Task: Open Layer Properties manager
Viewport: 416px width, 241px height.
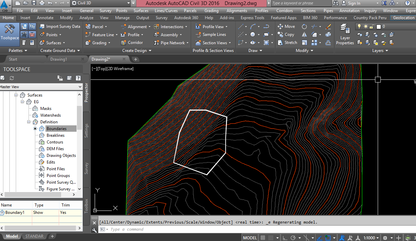Action: click(x=345, y=34)
